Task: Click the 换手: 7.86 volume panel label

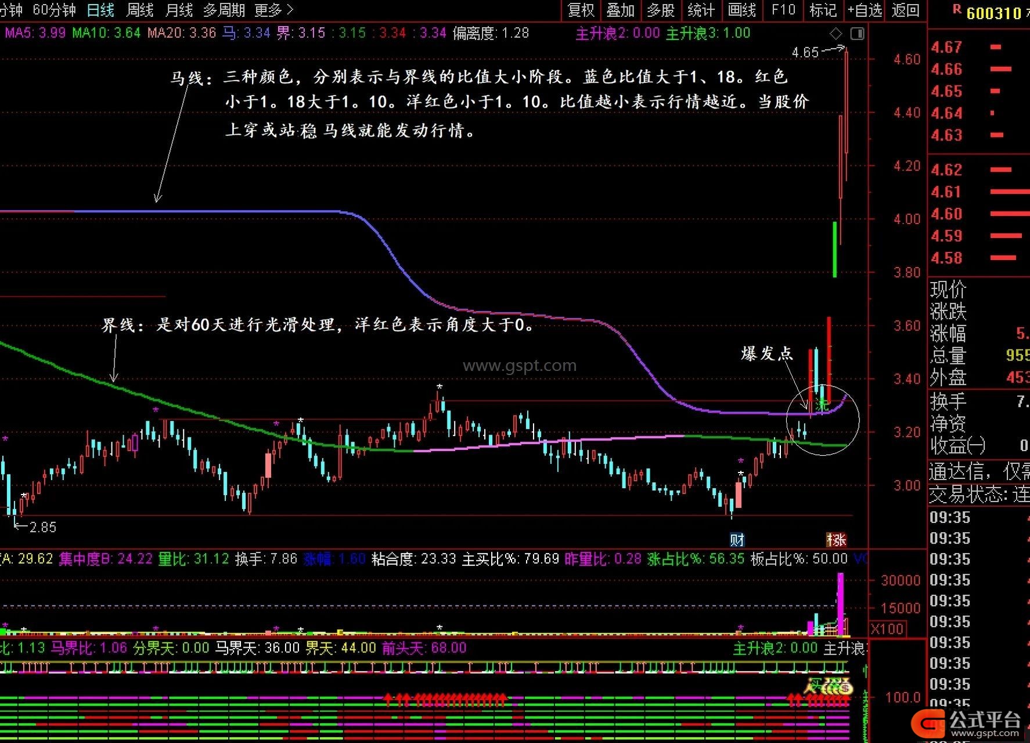Action: 266,559
